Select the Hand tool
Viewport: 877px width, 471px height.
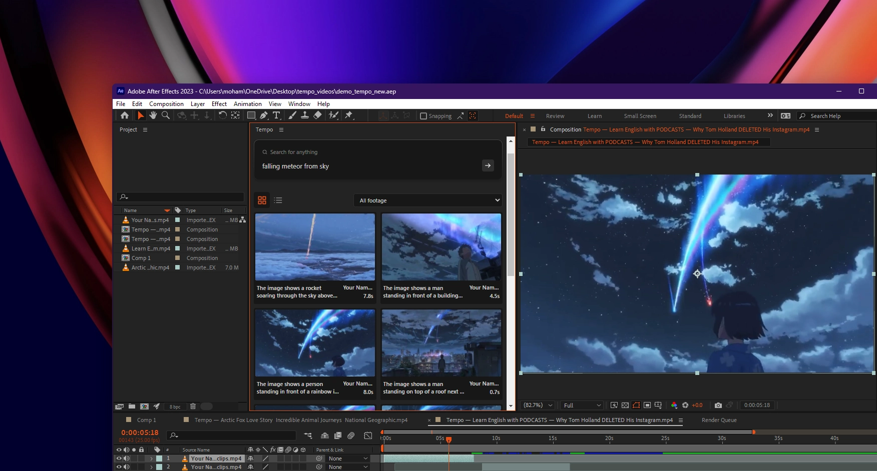coord(153,115)
